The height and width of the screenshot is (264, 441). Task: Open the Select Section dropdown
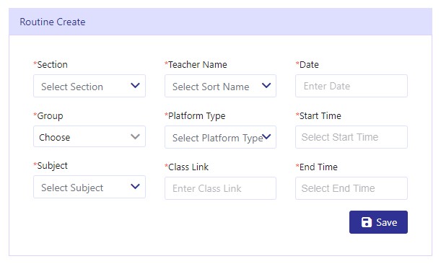89,86
